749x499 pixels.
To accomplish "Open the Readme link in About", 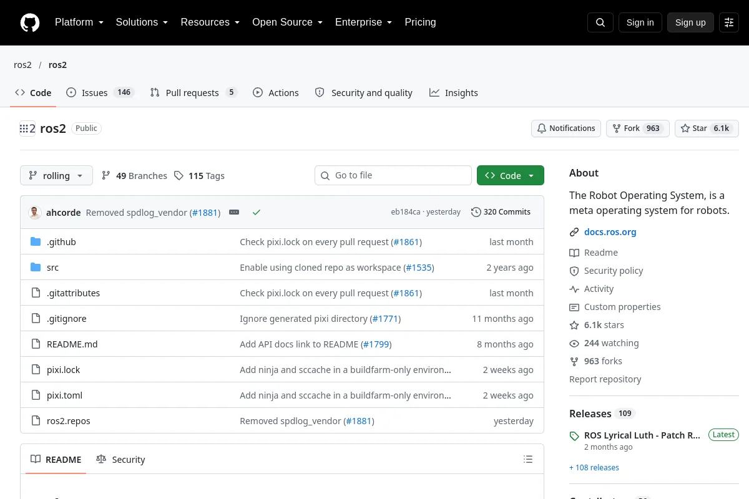I will [x=594, y=253].
